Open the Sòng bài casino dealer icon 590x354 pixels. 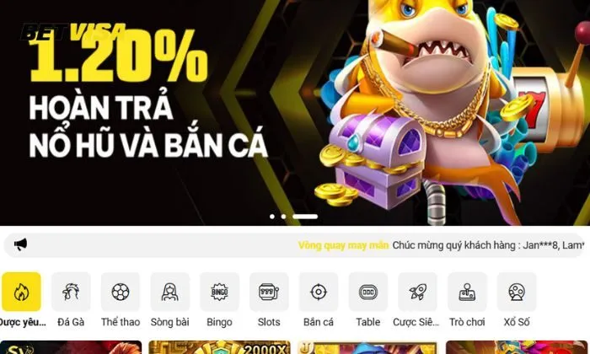(x=169, y=292)
